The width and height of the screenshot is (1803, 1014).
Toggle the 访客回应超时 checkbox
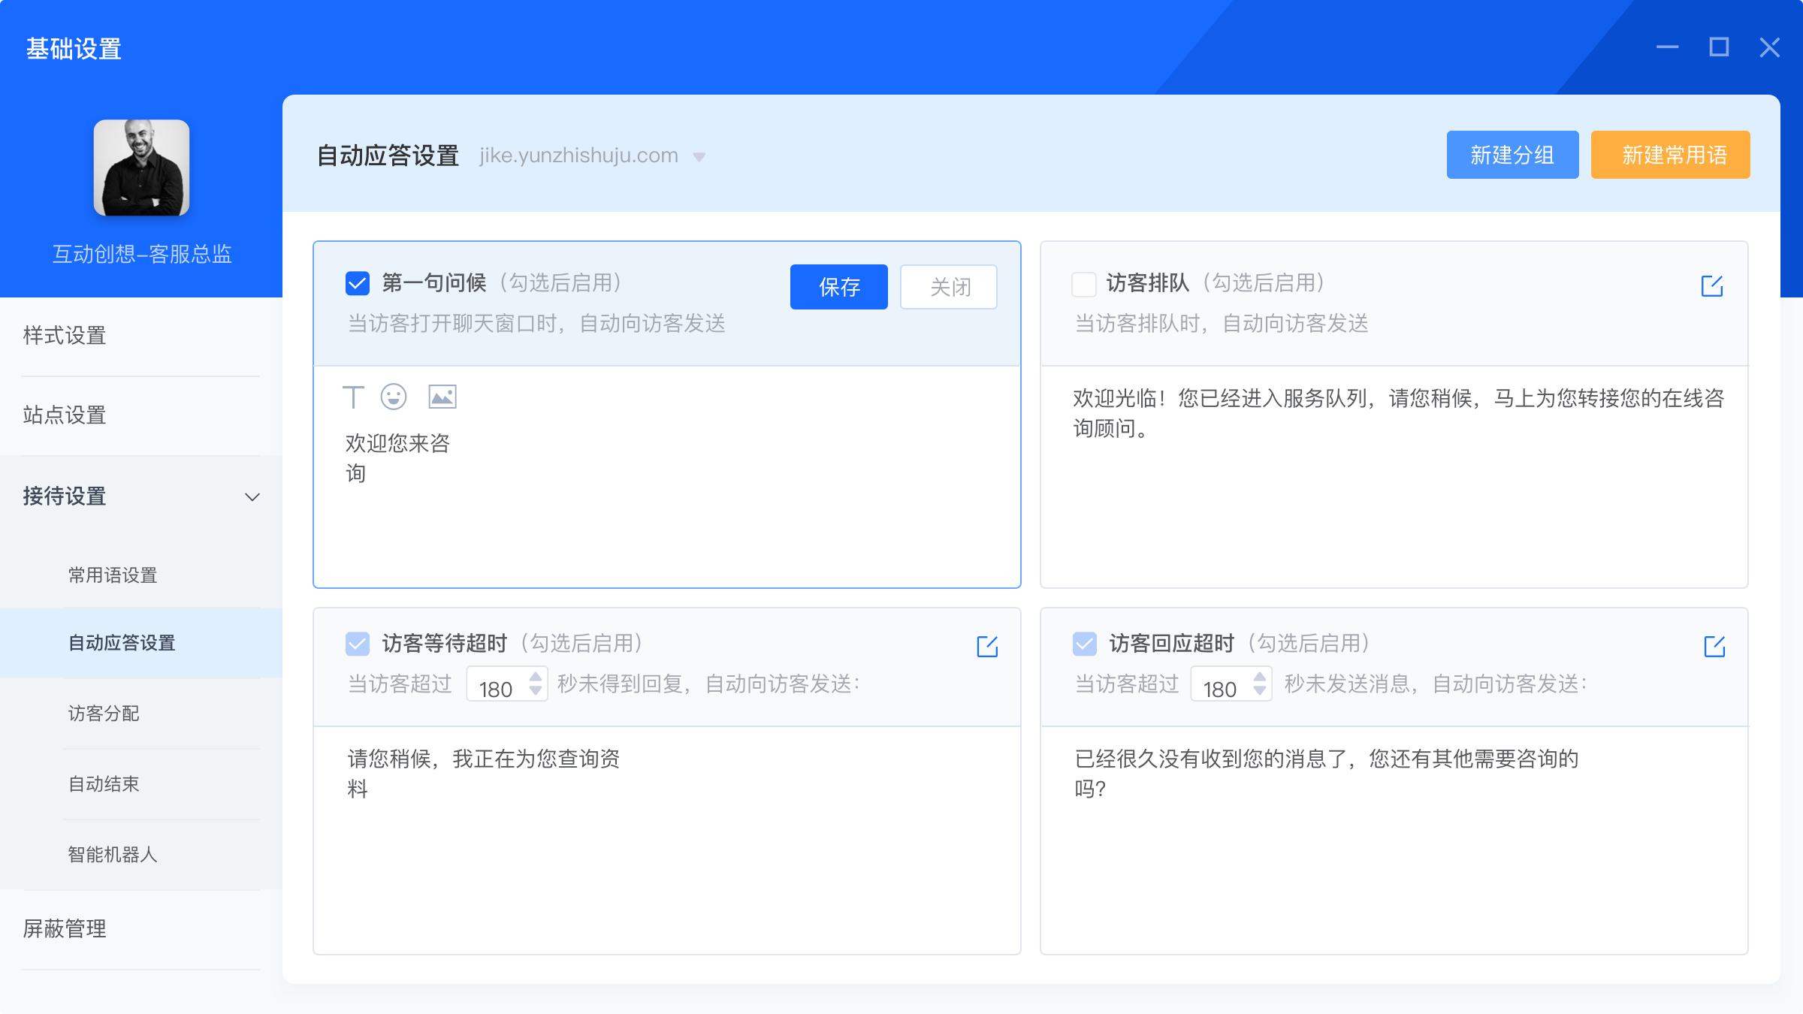1085,644
